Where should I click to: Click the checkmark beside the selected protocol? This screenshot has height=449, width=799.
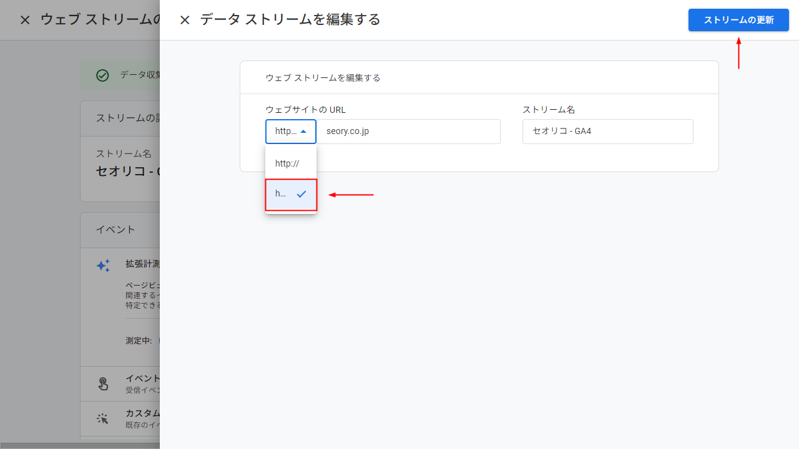coord(301,194)
